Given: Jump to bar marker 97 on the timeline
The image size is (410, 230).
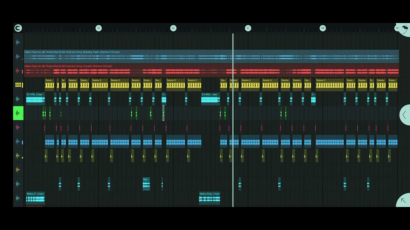Looking at the screenshot, I should [x=248, y=28].
